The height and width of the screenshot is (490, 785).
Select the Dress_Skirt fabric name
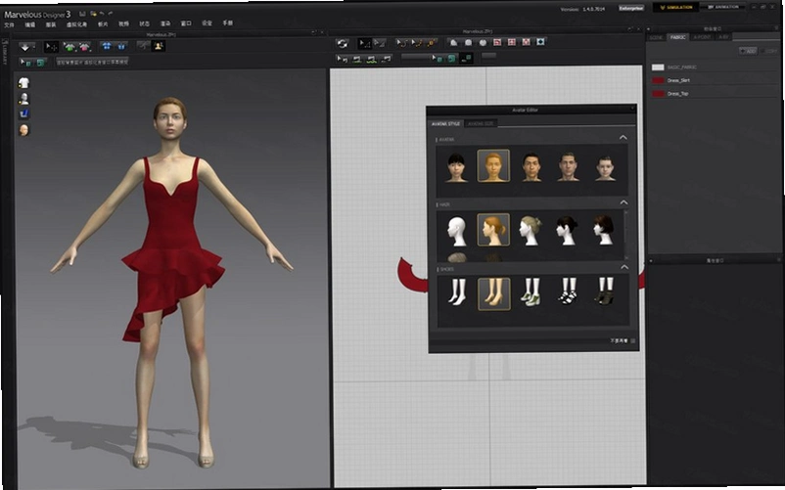pyautogui.click(x=678, y=80)
